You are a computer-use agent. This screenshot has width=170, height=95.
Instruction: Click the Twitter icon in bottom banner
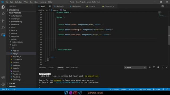pos(66,93)
